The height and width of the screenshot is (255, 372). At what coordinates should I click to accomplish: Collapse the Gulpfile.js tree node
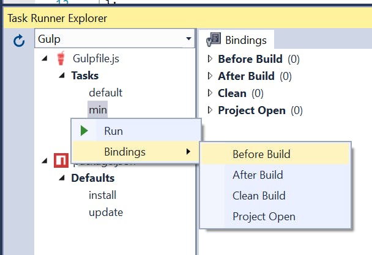coord(45,58)
